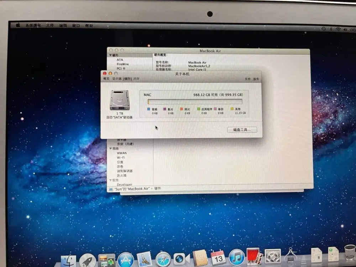356x267 pixels.
Task: Select FireWire in the hardware sidebar
Action: (122, 64)
